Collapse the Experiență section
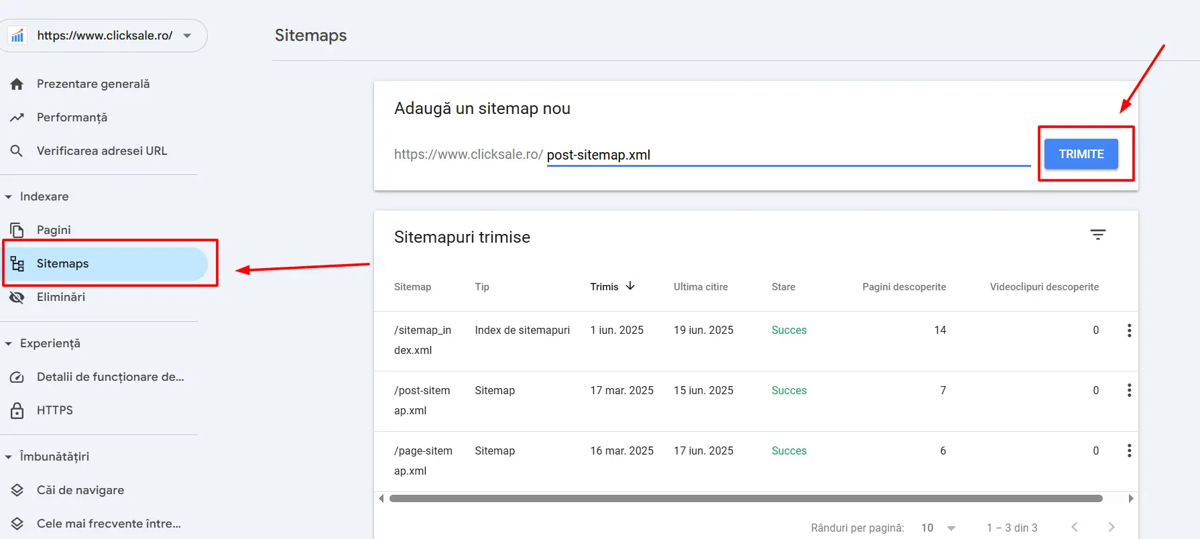This screenshot has width=1200, height=539. [9, 344]
